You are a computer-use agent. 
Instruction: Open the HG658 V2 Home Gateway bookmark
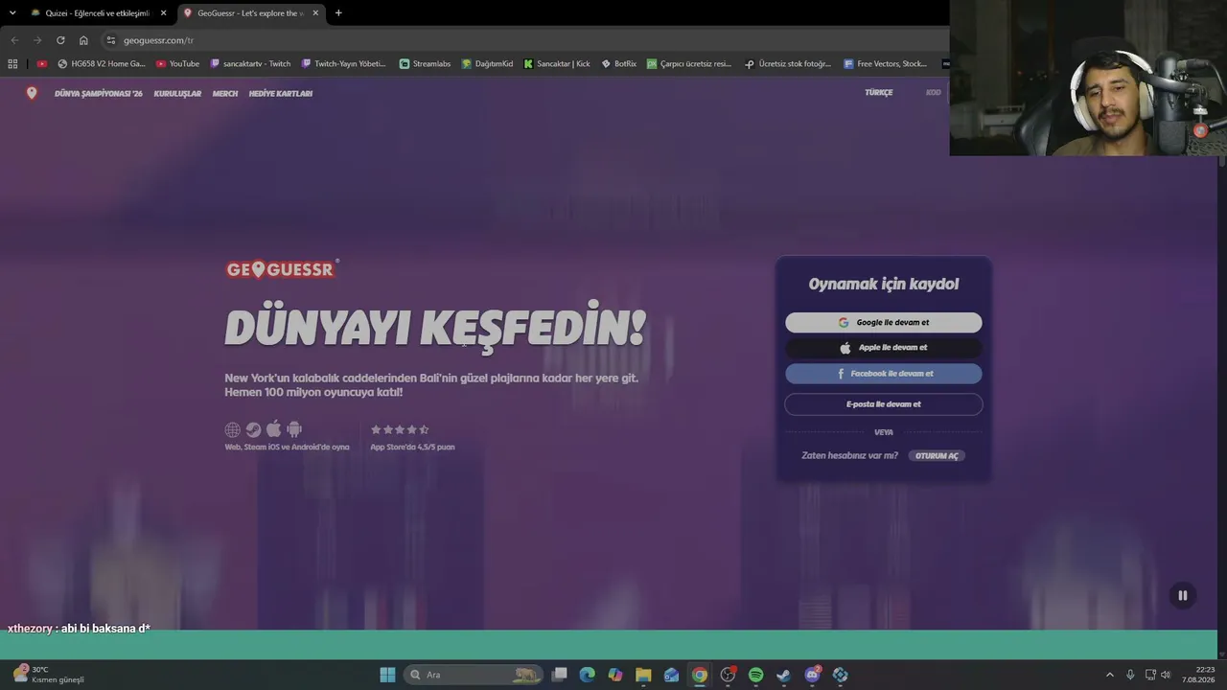pyautogui.click(x=102, y=64)
